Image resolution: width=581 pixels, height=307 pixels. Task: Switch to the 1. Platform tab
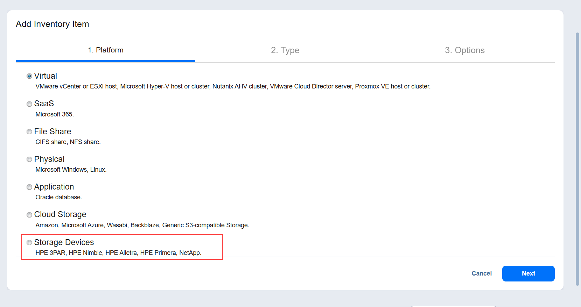105,50
